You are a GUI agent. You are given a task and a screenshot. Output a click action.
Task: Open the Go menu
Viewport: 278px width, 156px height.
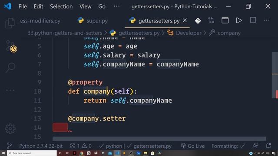pos(102,6)
